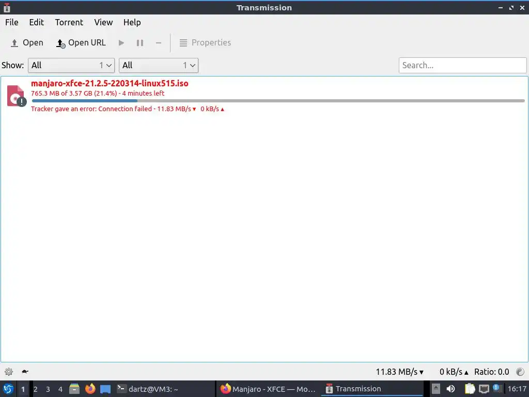The width and height of the screenshot is (529, 397).
Task: Click the update notification tray icon
Action: tap(496, 388)
